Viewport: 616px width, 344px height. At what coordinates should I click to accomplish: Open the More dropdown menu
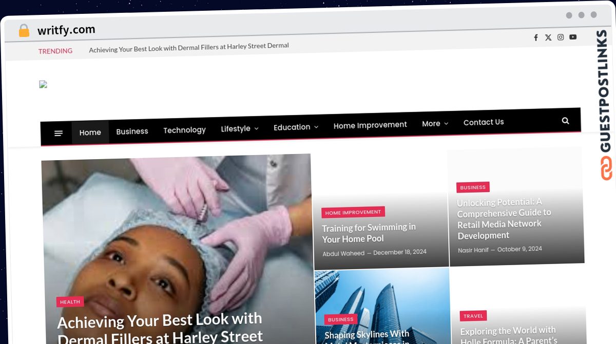[435, 123]
